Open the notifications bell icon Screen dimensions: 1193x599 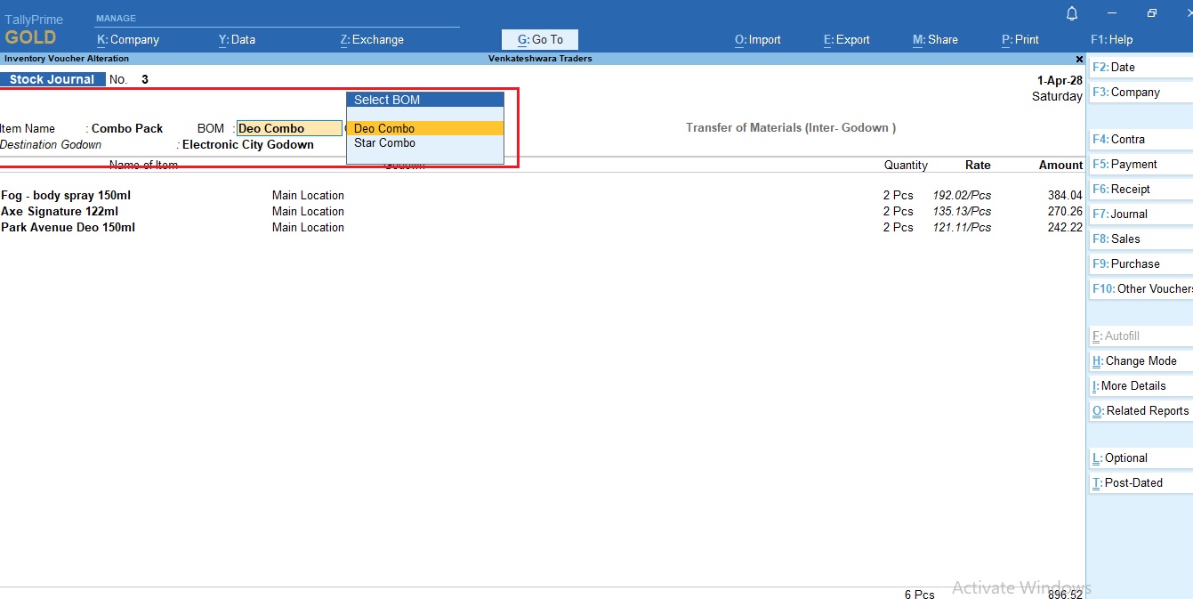point(1071,13)
